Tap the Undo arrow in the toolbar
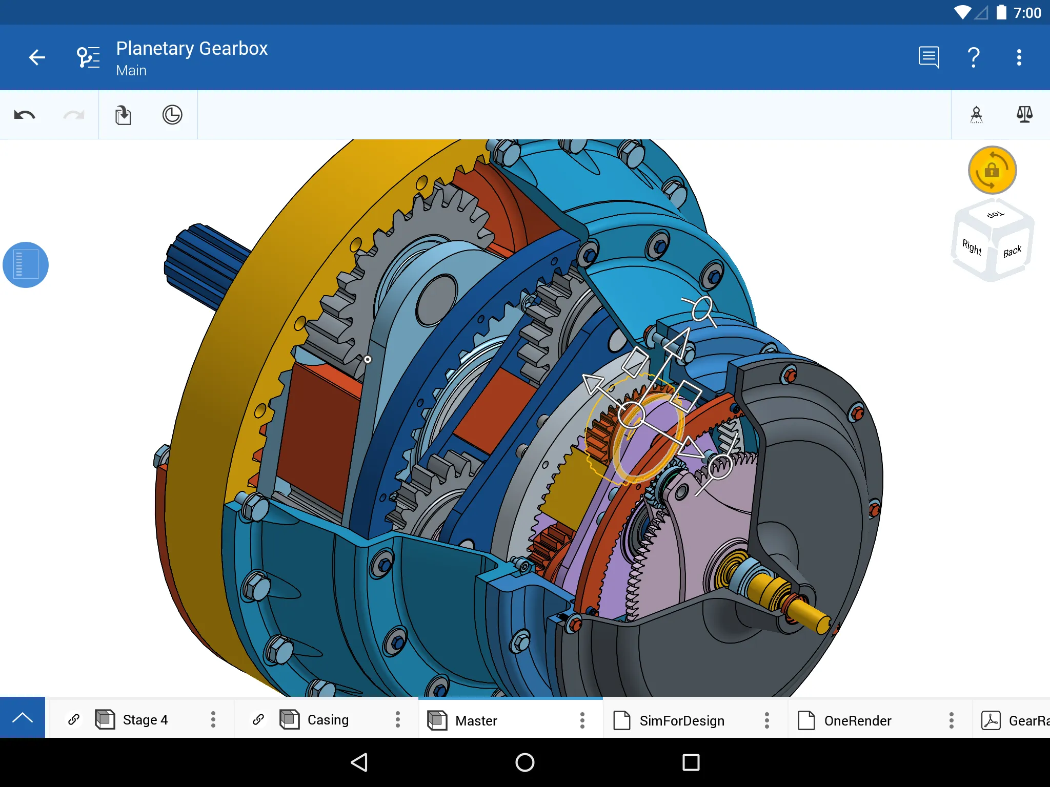The image size is (1050, 787). (24, 114)
